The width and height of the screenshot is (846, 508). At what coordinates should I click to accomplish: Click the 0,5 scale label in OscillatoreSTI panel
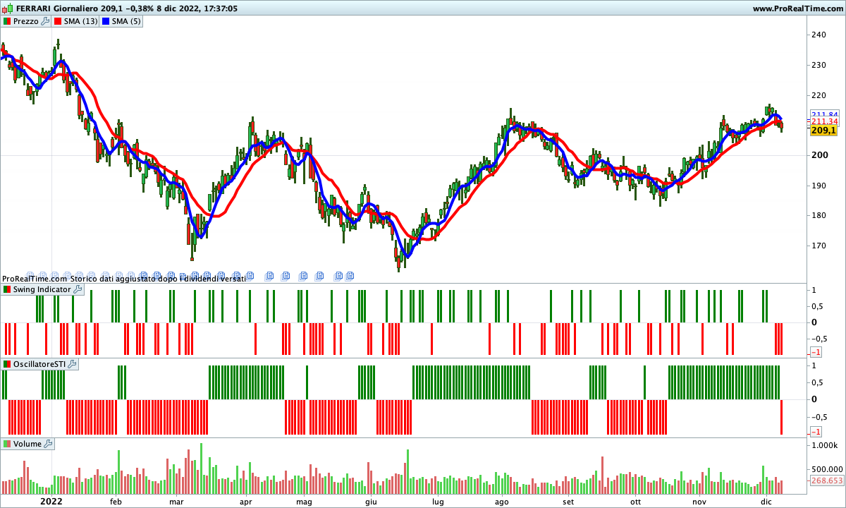(x=818, y=382)
